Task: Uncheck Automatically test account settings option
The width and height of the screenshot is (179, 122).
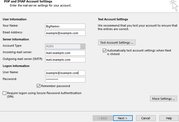Action: pos(104,50)
